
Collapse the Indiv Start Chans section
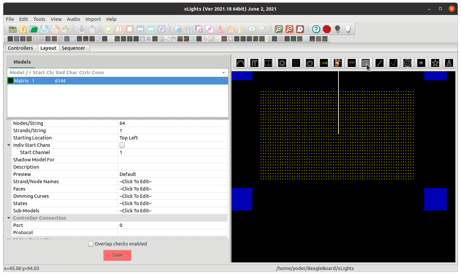click(x=9, y=145)
